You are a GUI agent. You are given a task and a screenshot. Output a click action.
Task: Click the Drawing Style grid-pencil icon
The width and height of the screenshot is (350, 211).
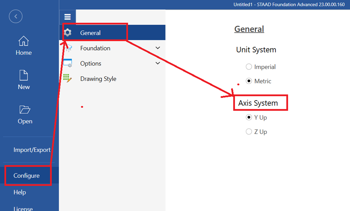[68, 78]
